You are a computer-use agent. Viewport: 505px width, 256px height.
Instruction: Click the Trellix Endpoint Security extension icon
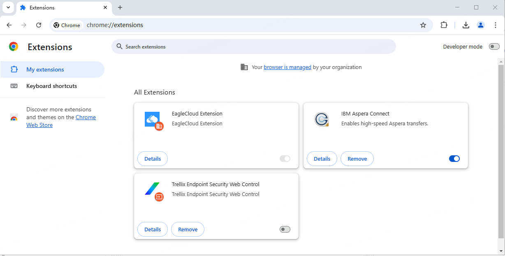(x=153, y=190)
